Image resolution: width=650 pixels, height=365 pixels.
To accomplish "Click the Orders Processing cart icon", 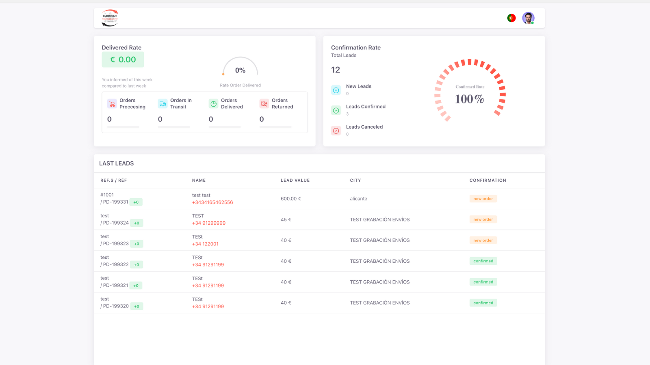I will [112, 104].
